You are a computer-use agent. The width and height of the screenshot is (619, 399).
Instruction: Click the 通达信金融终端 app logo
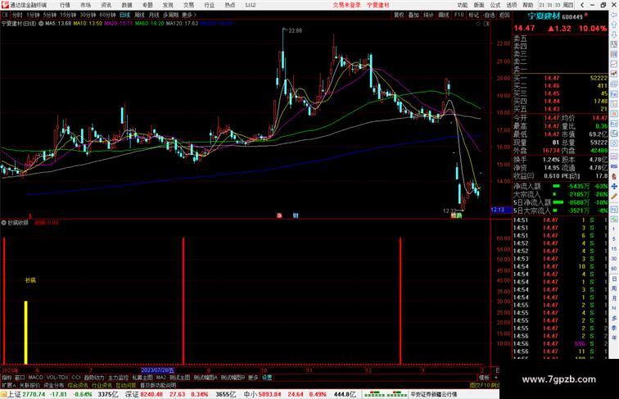5,5
